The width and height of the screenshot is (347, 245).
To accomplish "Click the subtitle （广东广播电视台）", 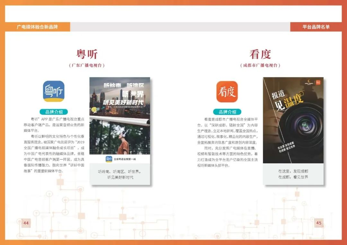I will 87,65.
